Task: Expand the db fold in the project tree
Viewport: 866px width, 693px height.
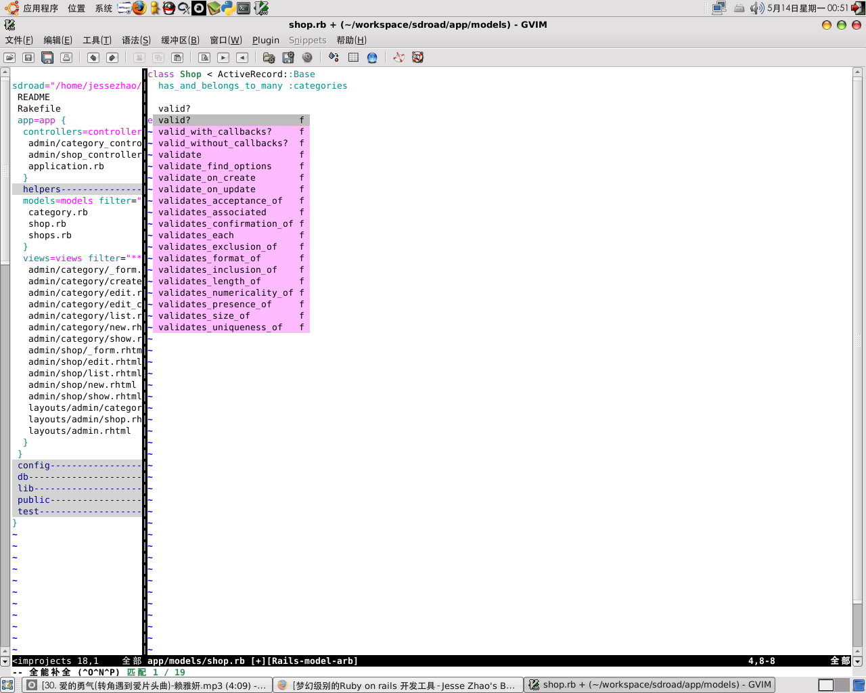Action: pyautogui.click(x=77, y=477)
